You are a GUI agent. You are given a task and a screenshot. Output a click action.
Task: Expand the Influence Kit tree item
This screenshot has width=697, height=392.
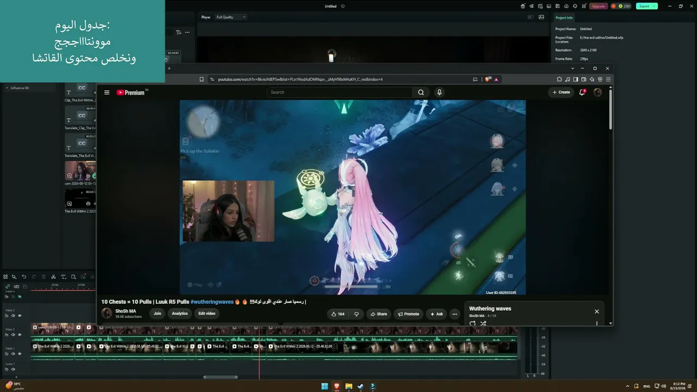pos(7,88)
